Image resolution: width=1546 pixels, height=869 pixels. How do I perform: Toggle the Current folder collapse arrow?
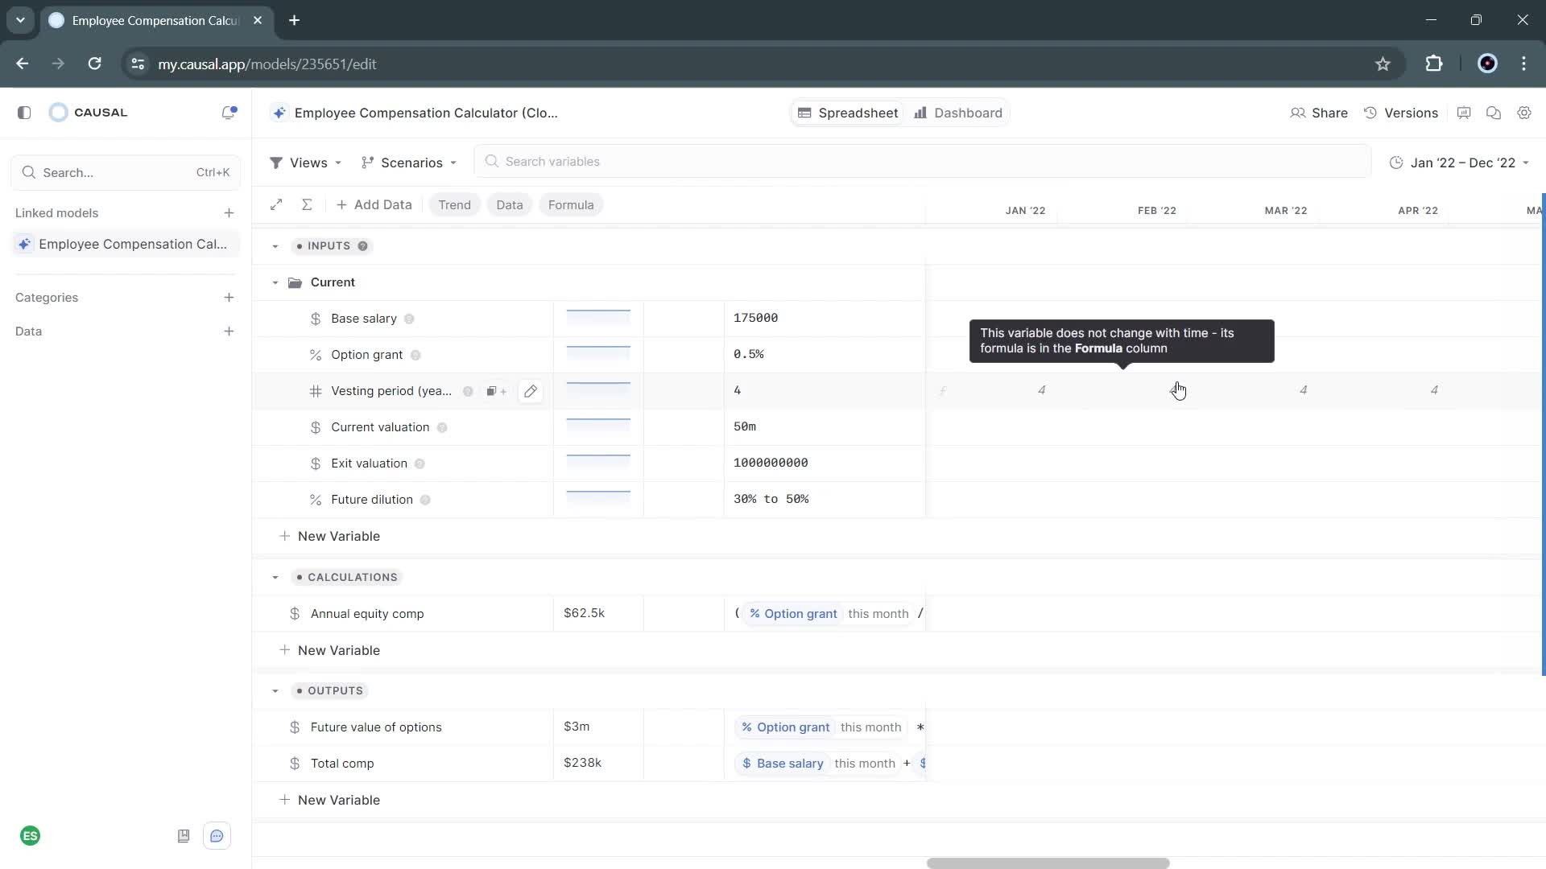pyautogui.click(x=275, y=282)
